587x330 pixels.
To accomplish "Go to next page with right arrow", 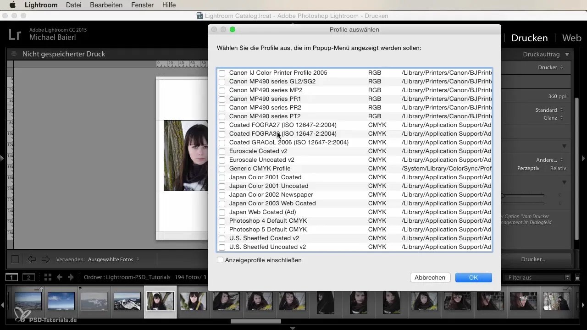I will click(45, 259).
